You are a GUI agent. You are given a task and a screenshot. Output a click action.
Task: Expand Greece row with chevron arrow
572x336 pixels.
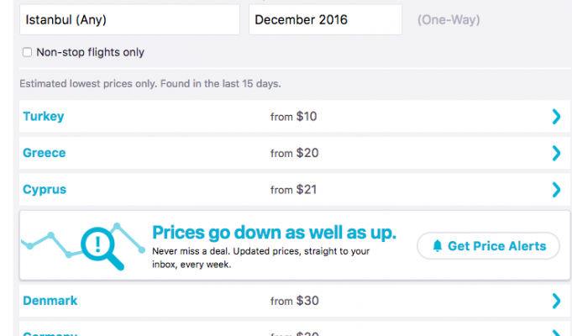(x=555, y=153)
